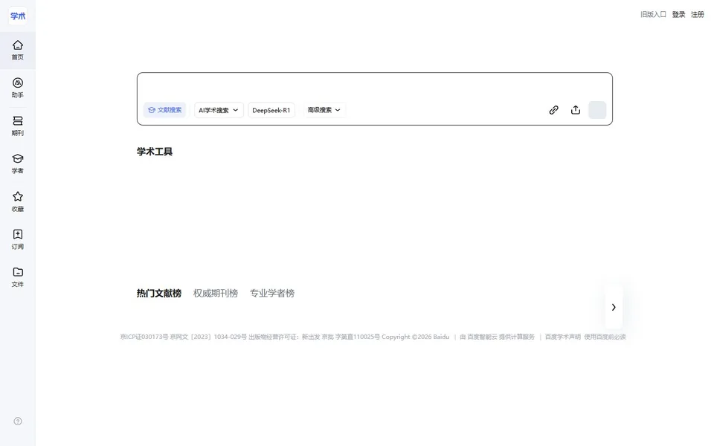Open the 百度学术声明 footer link

(x=563, y=337)
